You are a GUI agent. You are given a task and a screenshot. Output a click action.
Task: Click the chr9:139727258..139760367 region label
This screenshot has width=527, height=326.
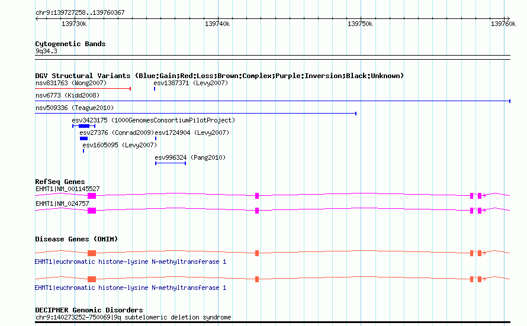pos(80,12)
